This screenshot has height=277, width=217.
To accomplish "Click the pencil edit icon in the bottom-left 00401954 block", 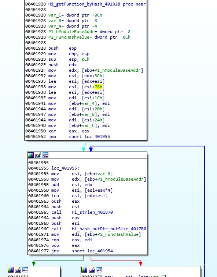I will (x=18, y=270).
